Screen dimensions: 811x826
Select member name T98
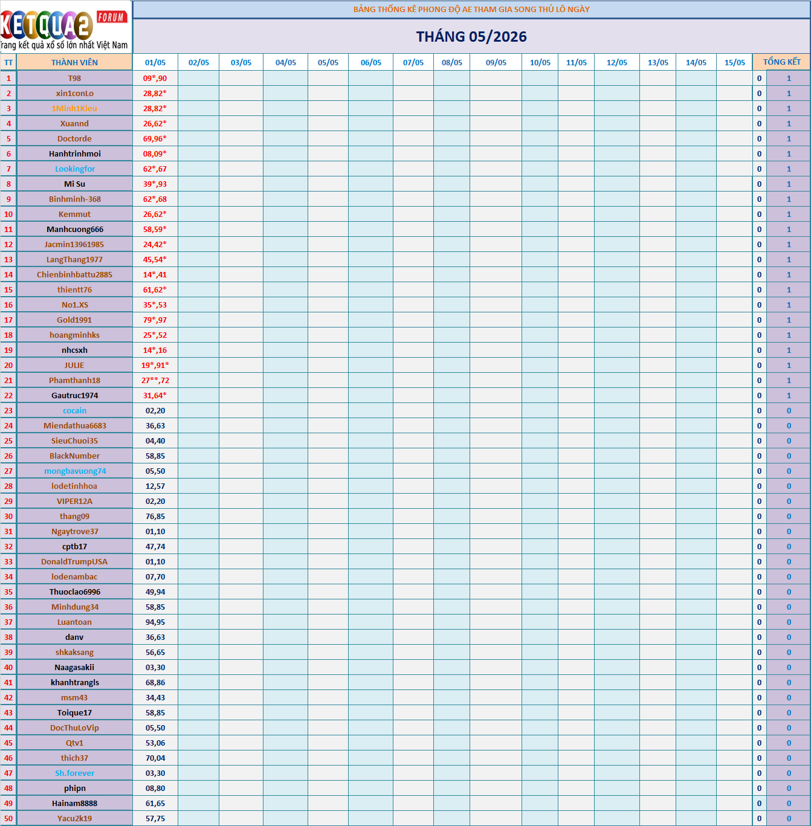click(x=74, y=78)
